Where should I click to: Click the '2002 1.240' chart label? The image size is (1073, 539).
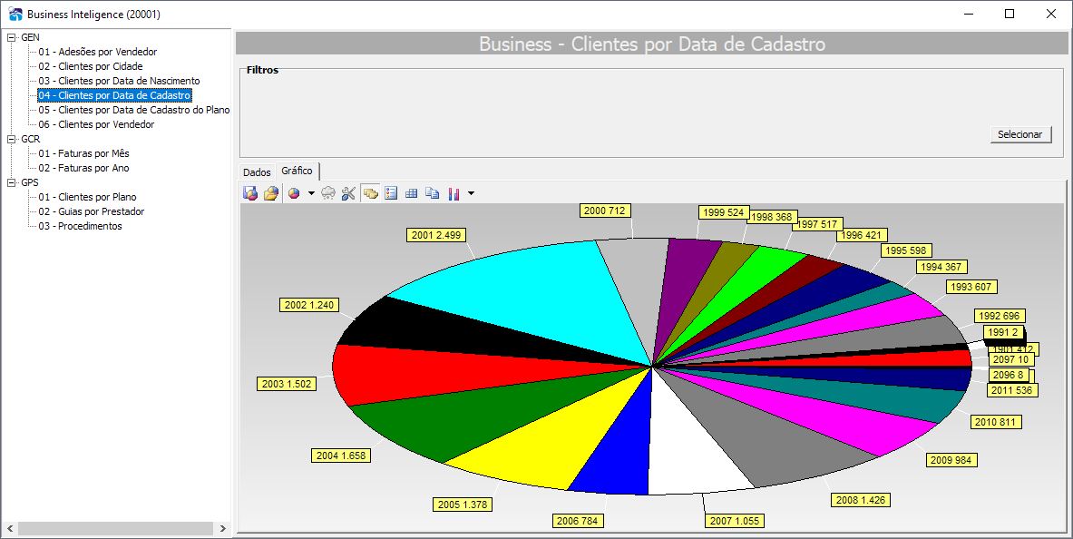point(309,305)
